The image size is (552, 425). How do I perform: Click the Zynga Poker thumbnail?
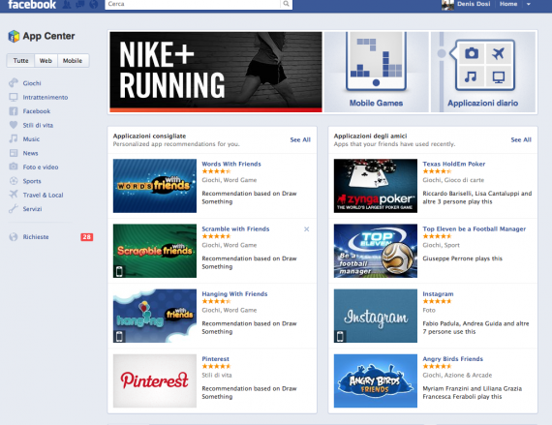click(x=376, y=186)
